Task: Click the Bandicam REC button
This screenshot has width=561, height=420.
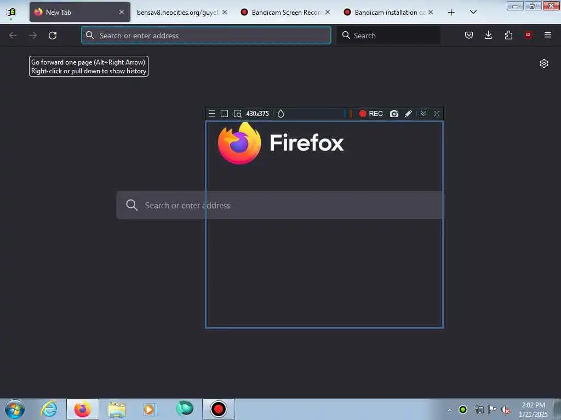Action: (x=371, y=114)
